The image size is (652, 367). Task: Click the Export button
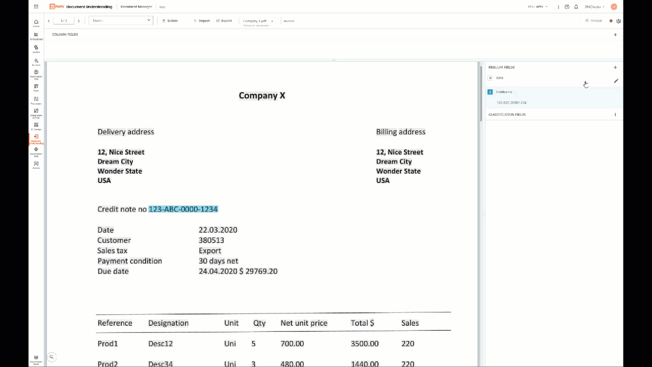click(224, 21)
